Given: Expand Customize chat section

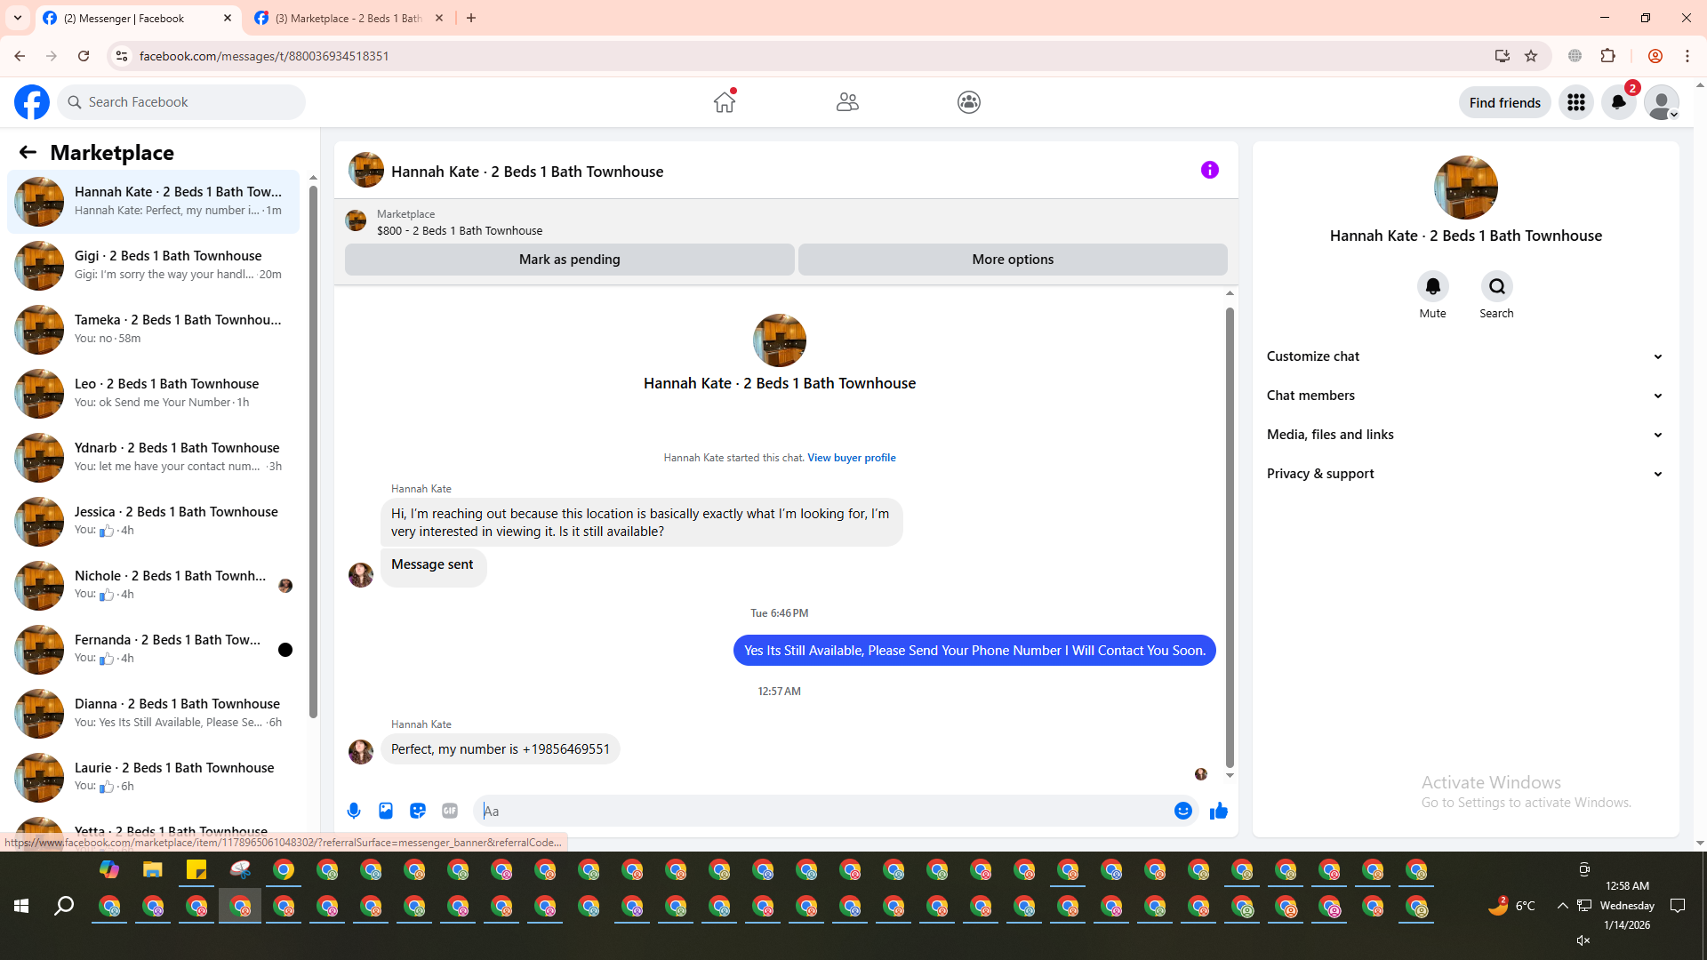Looking at the screenshot, I should pyautogui.click(x=1464, y=356).
